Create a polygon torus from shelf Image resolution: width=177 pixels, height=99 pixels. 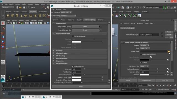(30, 15)
